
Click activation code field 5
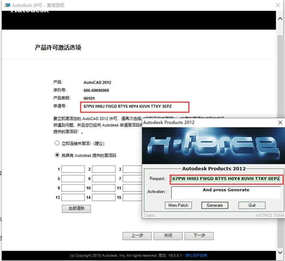pos(73,179)
